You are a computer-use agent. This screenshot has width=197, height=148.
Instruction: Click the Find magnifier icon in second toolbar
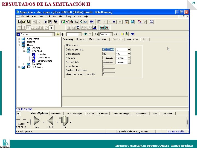pos(78,28)
